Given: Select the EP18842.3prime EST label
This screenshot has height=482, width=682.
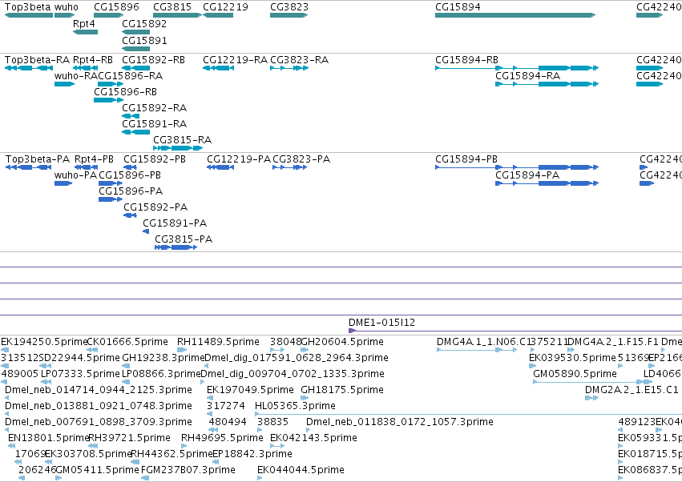Looking at the screenshot, I should pyautogui.click(x=252, y=454).
